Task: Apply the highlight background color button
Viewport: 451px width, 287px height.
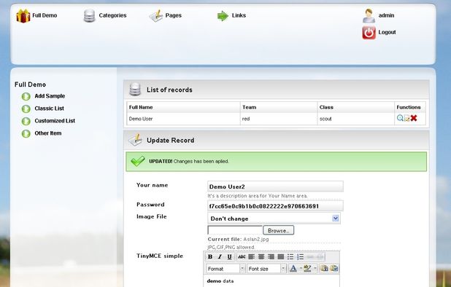Action: 307,269
